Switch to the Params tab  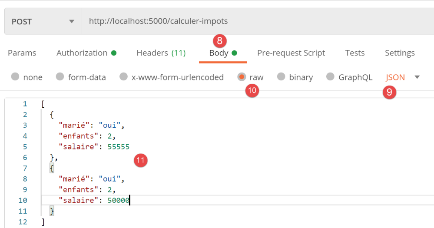pos(22,53)
